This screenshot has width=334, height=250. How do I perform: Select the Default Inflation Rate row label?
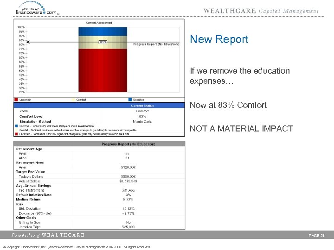(x=34, y=195)
